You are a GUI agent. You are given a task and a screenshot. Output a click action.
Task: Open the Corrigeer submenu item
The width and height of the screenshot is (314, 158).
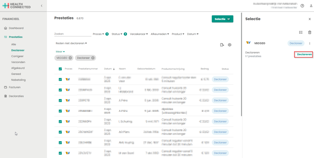pos(17,56)
